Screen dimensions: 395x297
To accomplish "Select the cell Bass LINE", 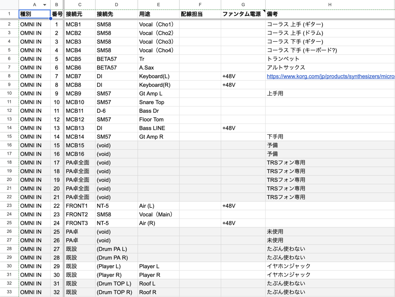I will (159, 128).
